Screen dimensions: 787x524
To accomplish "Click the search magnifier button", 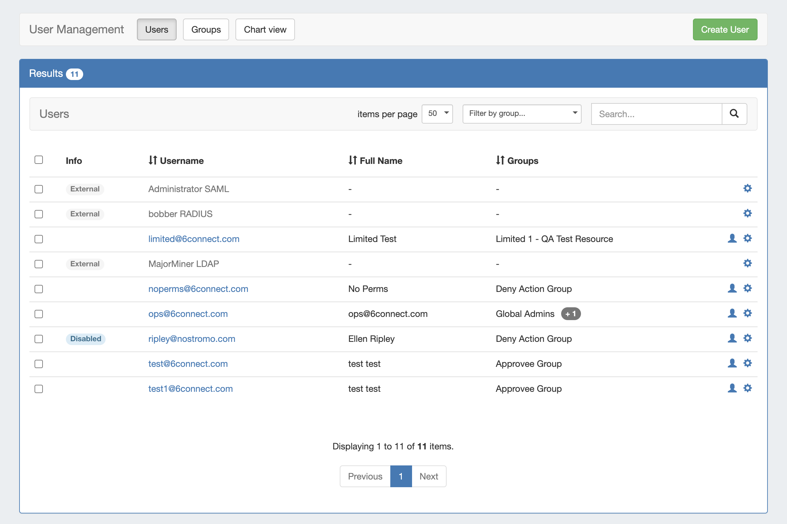I will tap(734, 114).
